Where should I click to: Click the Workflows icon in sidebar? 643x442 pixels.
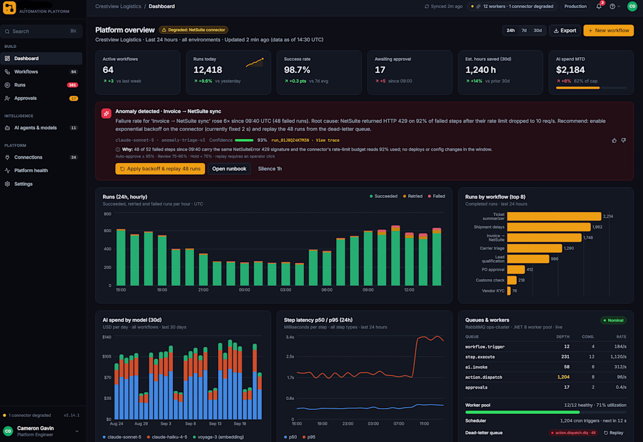tap(8, 72)
